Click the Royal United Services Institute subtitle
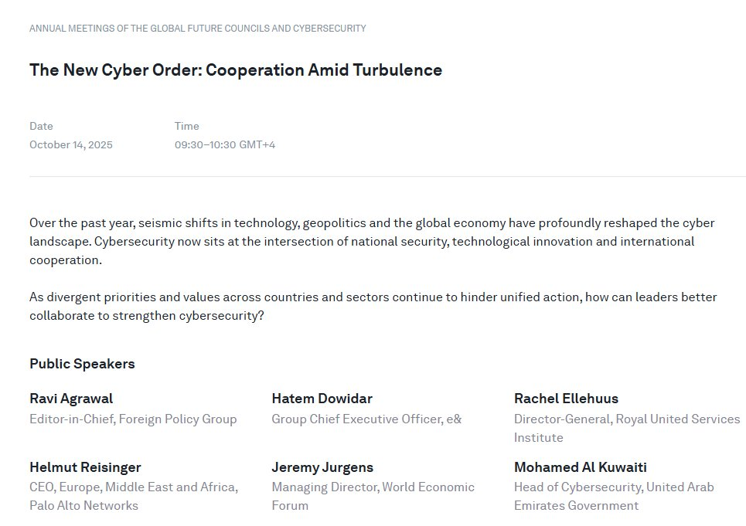 (x=626, y=428)
